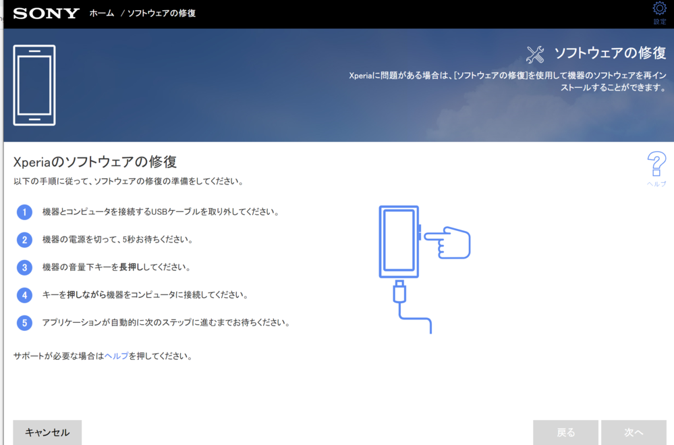Click the キャンセル button

pyautogui.click(x=47, y=433)
